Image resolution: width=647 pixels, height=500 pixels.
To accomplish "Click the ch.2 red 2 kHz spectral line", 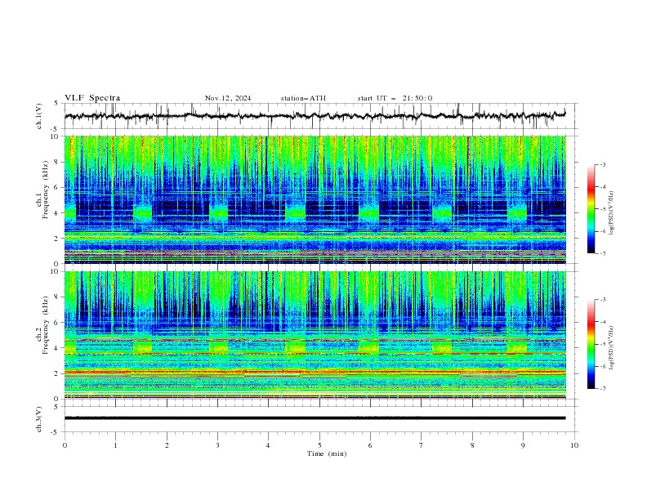I will (315, 372).
